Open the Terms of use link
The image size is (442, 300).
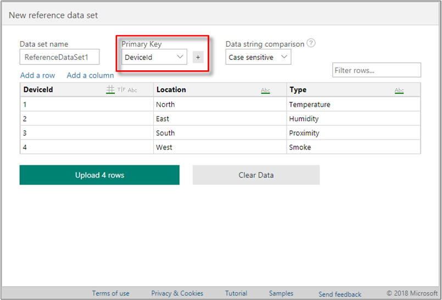click(x=111, y=293)
